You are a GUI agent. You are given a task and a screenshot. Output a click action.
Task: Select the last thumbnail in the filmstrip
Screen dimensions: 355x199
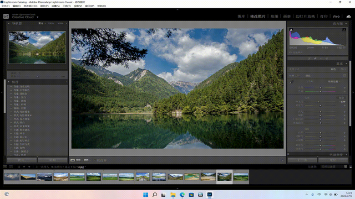pos(241,177)
